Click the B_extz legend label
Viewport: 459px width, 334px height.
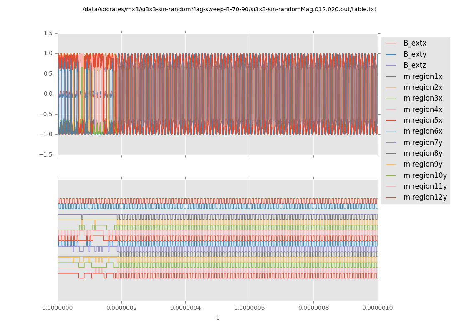415,65
